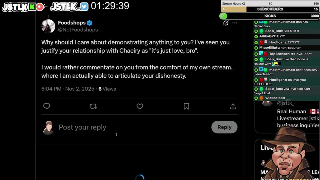
Task: View the tweet's 6 Views analytics
Action: click(x=107, y=89)
